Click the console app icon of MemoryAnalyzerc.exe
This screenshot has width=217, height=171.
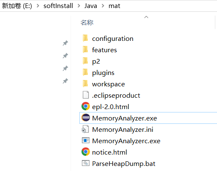tap(86, 140)
